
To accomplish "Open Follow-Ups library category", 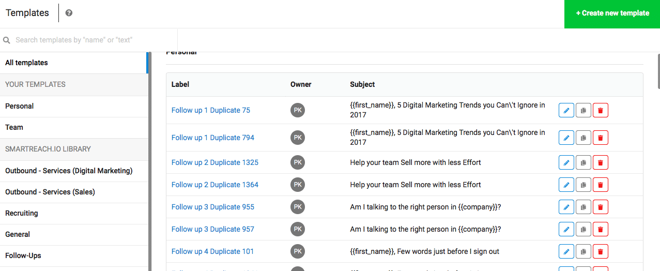I will click(74, 255).
